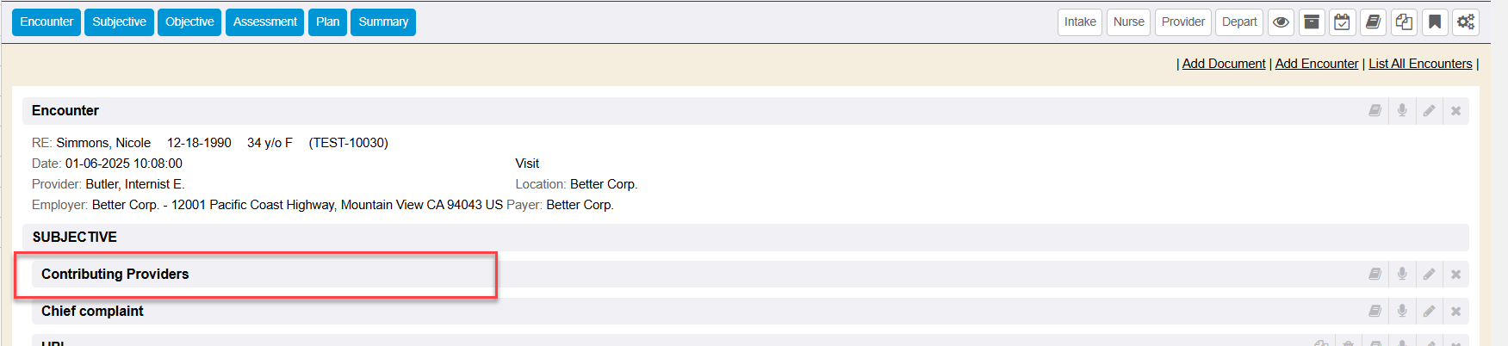Image resolution: width=1508 pixels, height=346 pixels.
Task: Open the calendar check icon
Action: [x=1342, y=22]
